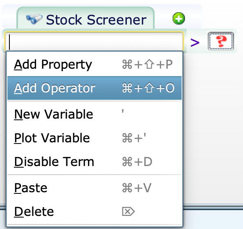The height and width of the screenshot is (229, 243).
Task: Click the ⌘+V shortcut next to Paste
Action: [x=137, y=188]
